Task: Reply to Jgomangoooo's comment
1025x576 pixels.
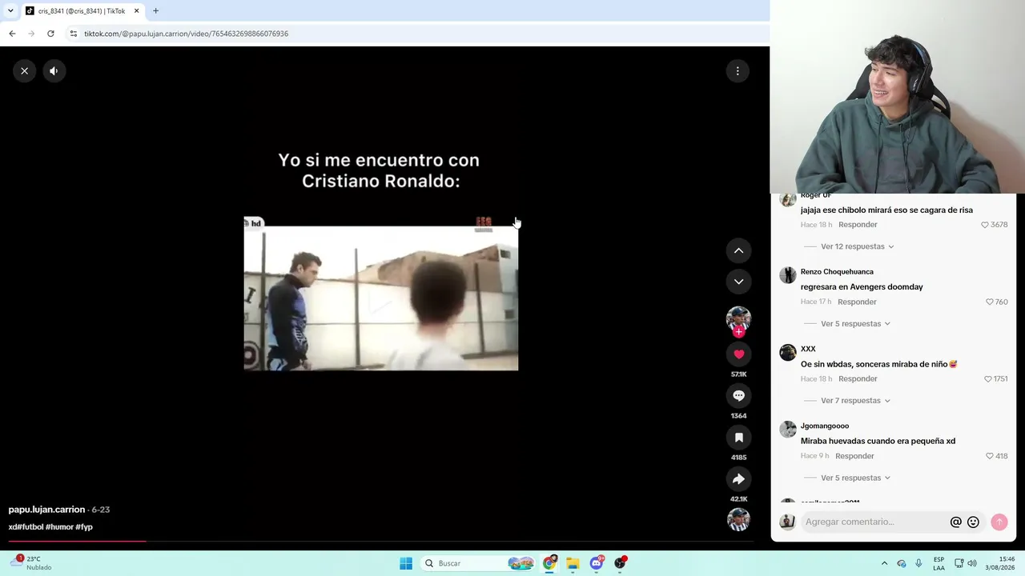Action: point(854,456)
